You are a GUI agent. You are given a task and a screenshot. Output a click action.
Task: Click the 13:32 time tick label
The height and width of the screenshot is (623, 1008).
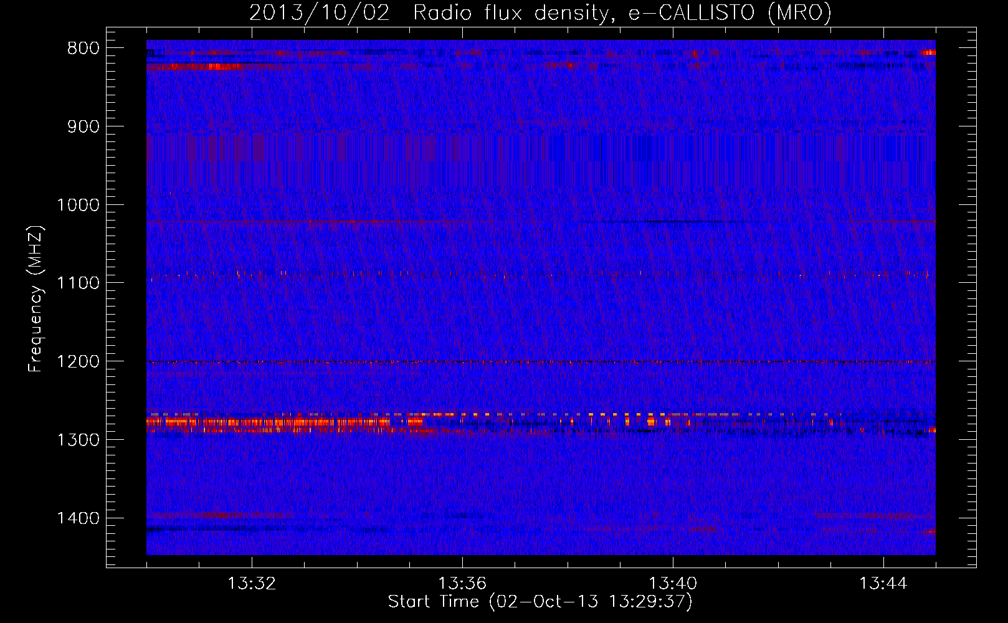[252, 584]
